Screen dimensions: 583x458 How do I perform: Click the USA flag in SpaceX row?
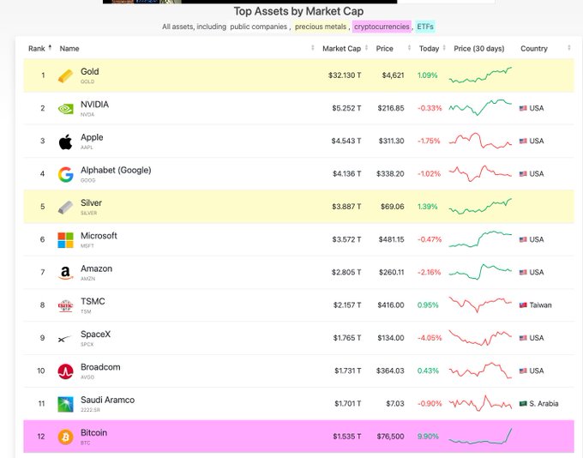tap(523, 338)
